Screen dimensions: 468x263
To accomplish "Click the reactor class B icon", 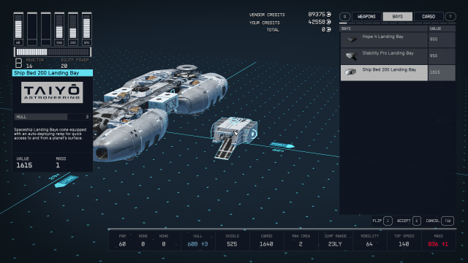I will 18,63.
